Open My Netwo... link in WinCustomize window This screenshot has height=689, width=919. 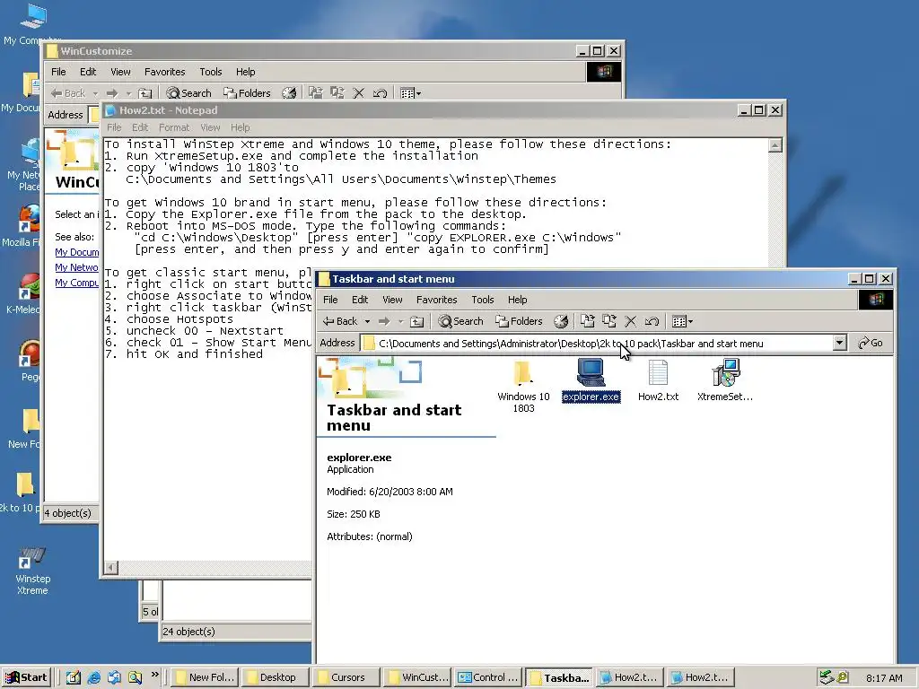coord(77,267)
